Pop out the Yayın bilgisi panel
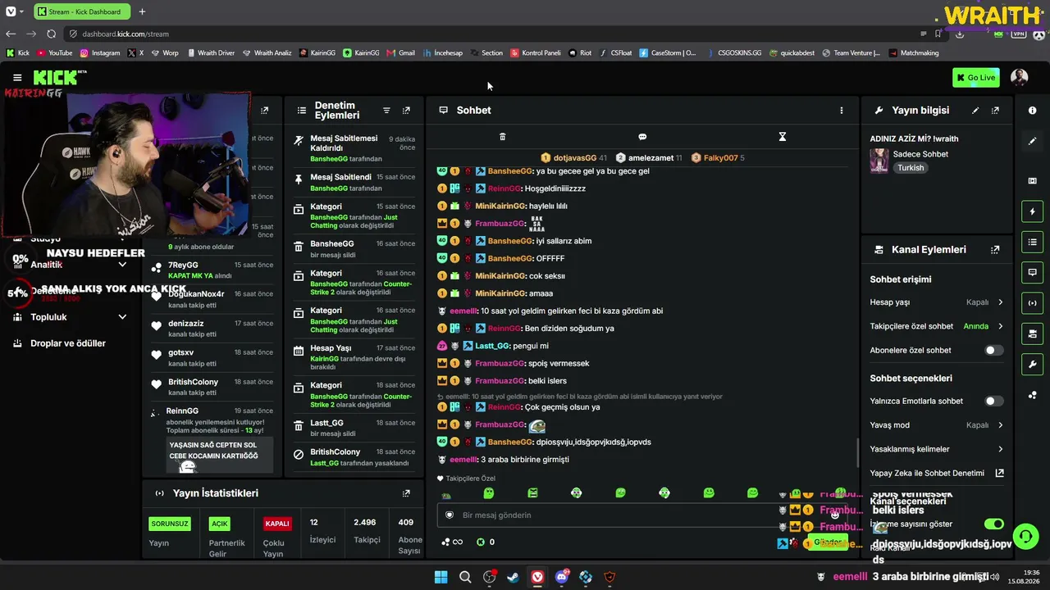 pos(995,110)
